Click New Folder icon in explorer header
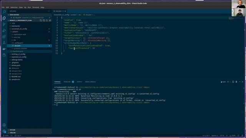 [44, 20]
